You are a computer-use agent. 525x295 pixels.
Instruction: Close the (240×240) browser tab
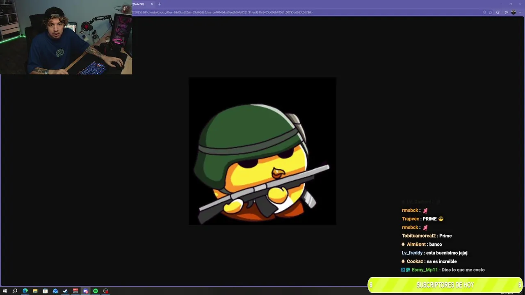(152, 4)
